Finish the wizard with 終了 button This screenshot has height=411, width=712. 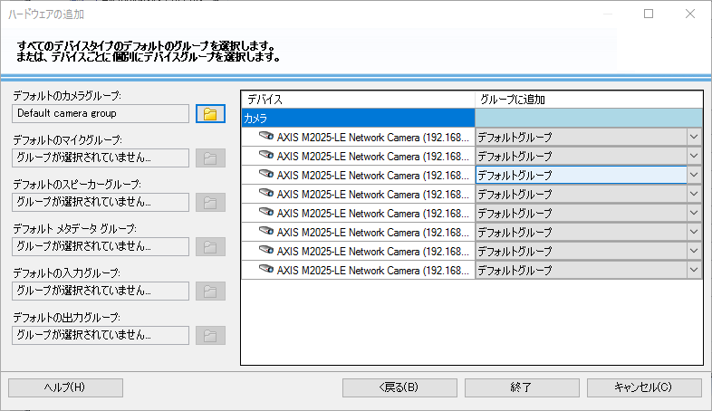pos(522,387)
